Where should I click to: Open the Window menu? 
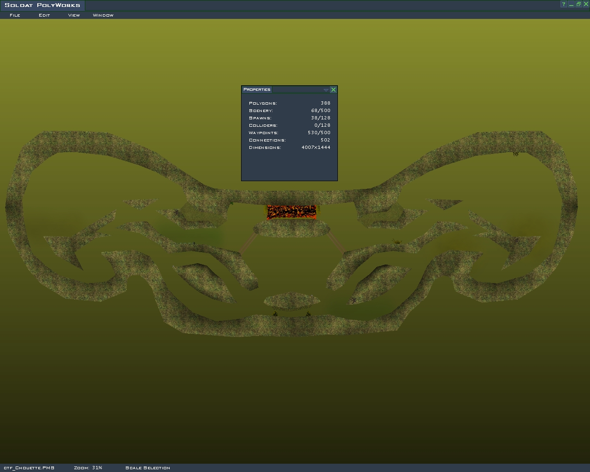click(103, 15)
